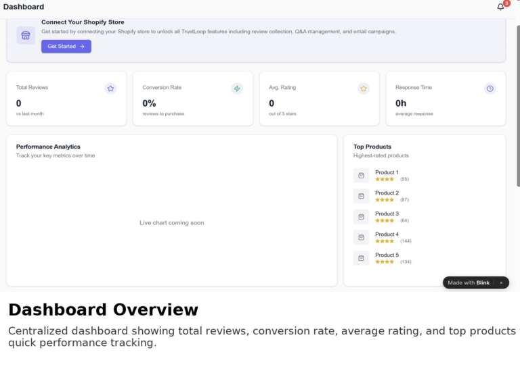The height and width of the screenshot is (373, 520).
Task: Click the Product 5 bag icon
Action: click(x=361, y=258)
